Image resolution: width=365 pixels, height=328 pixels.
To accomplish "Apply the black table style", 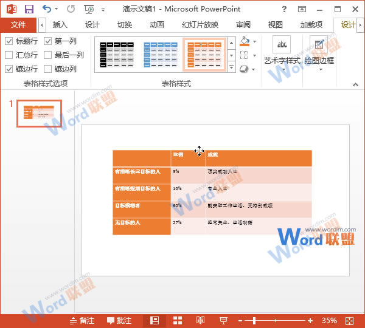I will (117, 55).
